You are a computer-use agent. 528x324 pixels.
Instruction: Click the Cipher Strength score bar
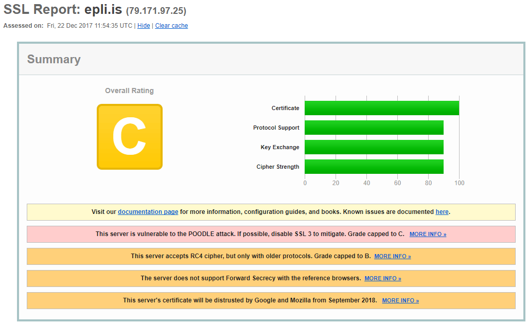[x=374, y=167]
